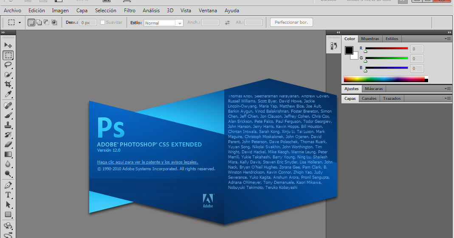Image resolution: width=454 pixels, height=238 pixels.
Task: Choose Subtract from selection mode
Action: (x=46, y=22)
